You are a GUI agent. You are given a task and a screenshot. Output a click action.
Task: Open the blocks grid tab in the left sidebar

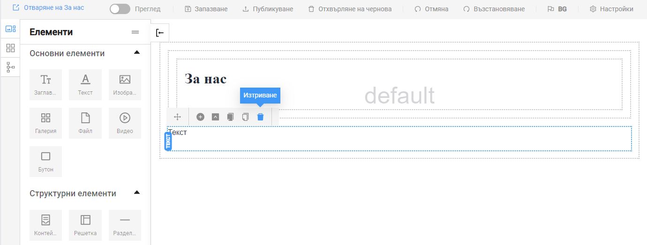pyautogui.click(x=10, y=48)
